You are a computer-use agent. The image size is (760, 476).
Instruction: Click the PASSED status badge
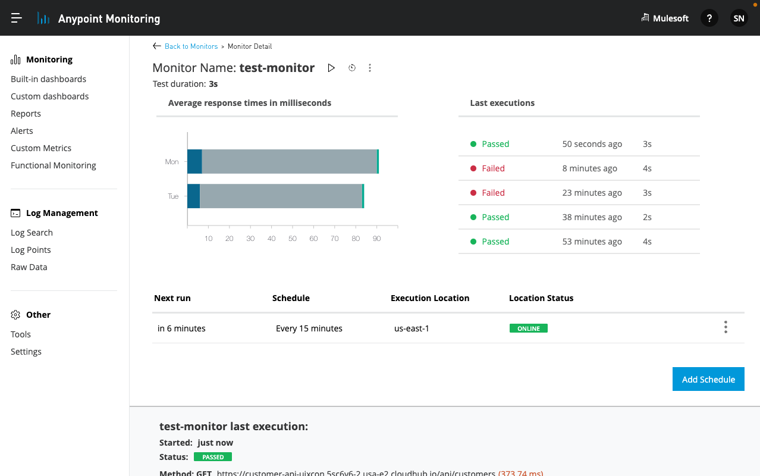pyautogui.click(x=212, y=456)
